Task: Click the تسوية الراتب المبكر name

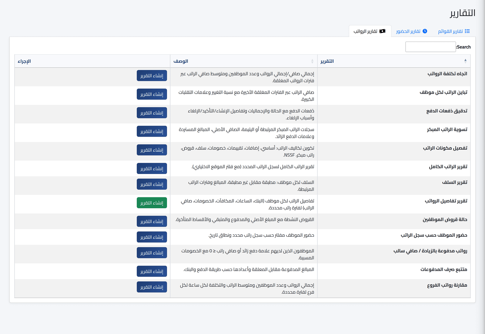Action: tap(447, 129)
